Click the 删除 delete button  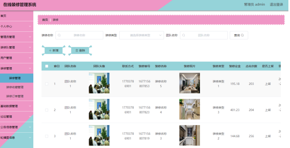(80, 50)
